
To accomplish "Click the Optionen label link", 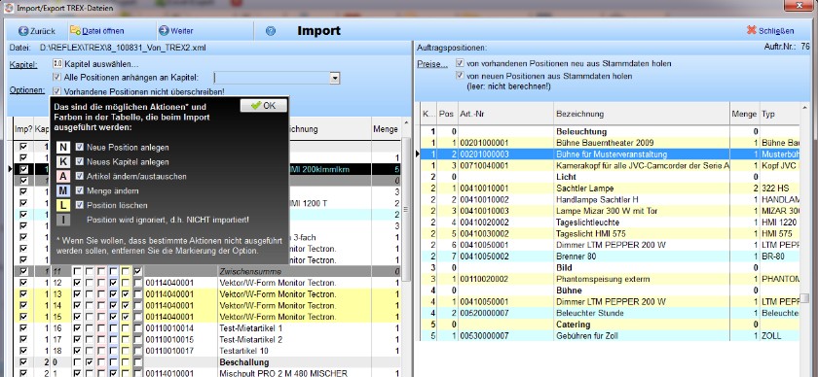I will pyautogui.click(x=27, y=90).
